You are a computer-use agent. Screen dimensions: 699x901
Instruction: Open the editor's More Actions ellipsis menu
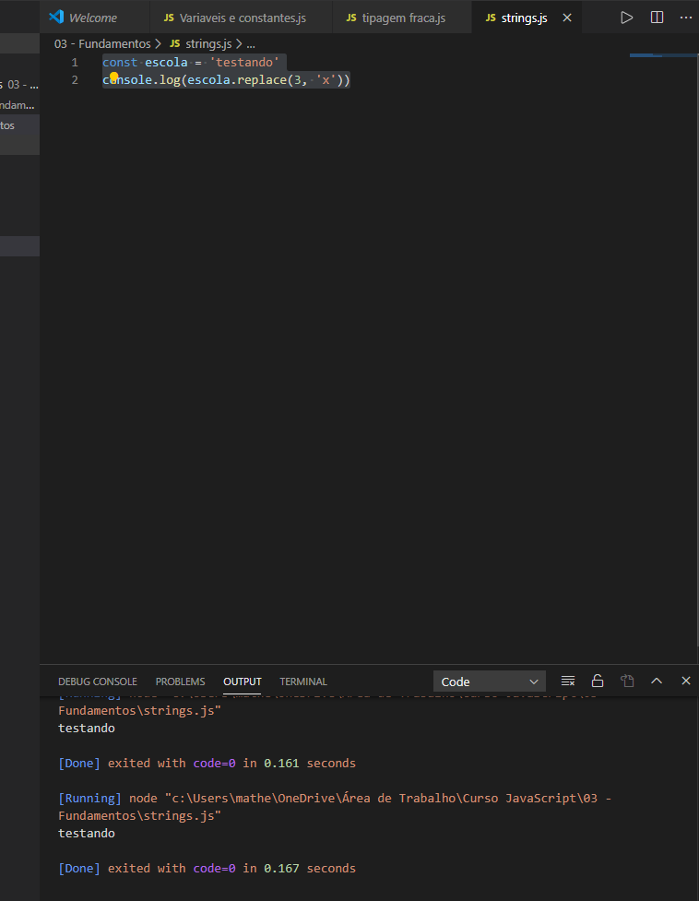click(685, 18)
